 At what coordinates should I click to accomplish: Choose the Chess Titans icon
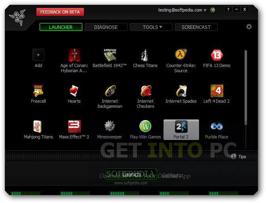tap(145, 55)
